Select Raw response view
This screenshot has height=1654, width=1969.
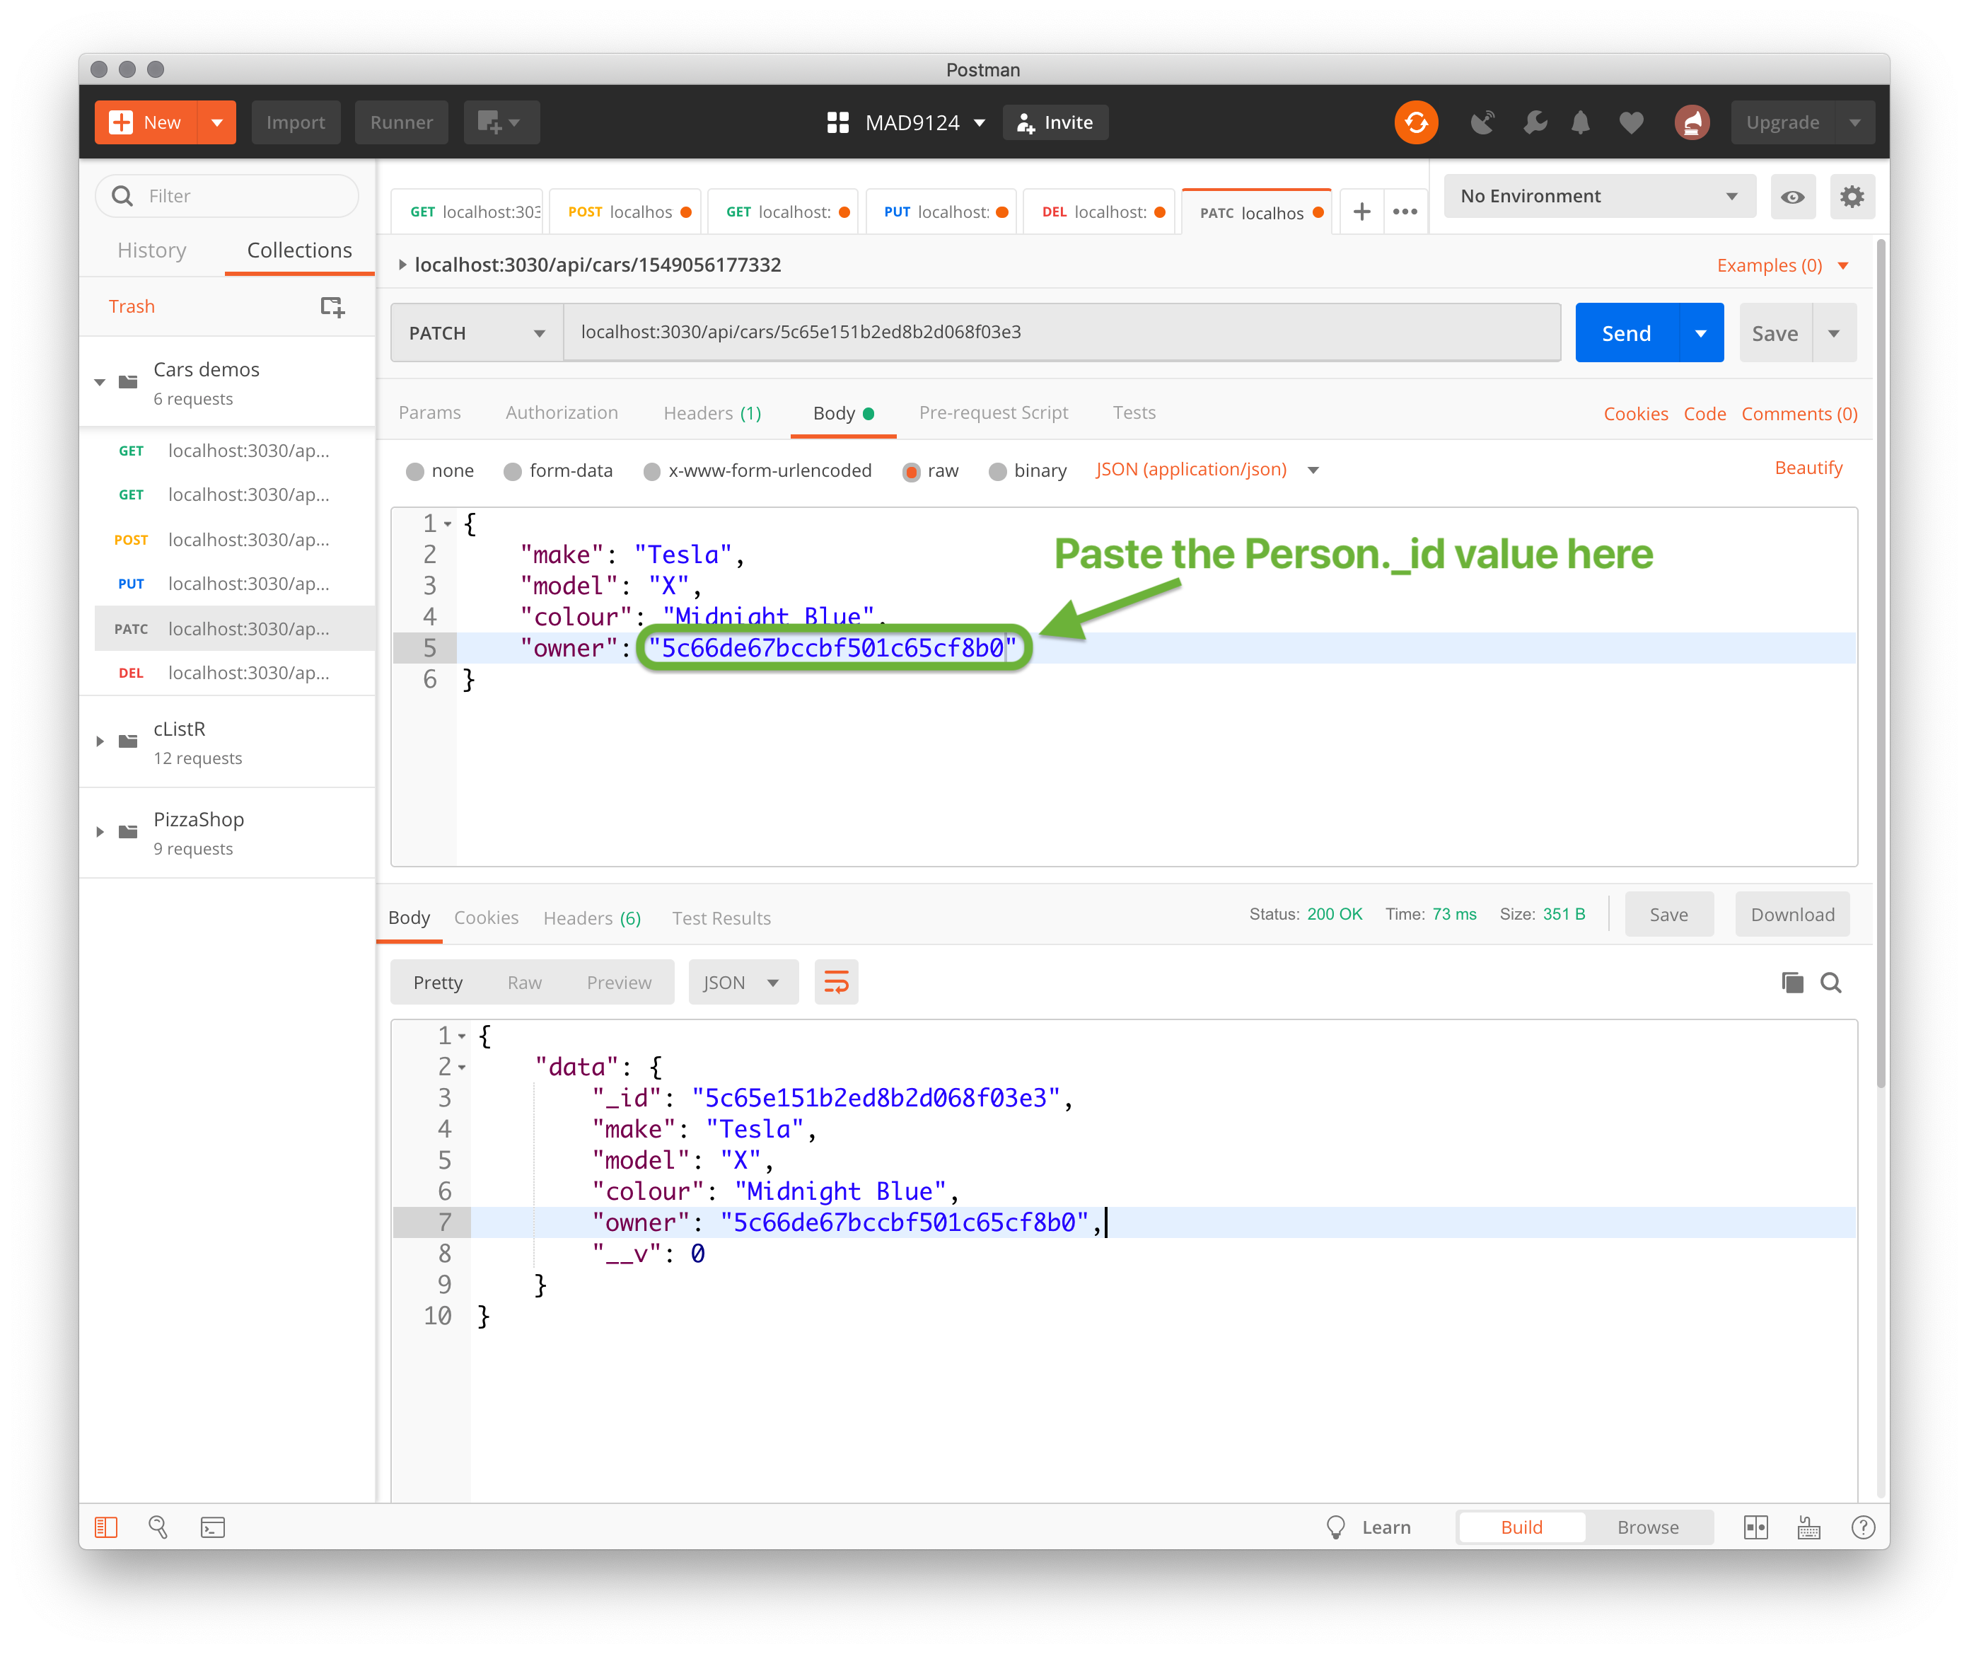tap(524, 983)
